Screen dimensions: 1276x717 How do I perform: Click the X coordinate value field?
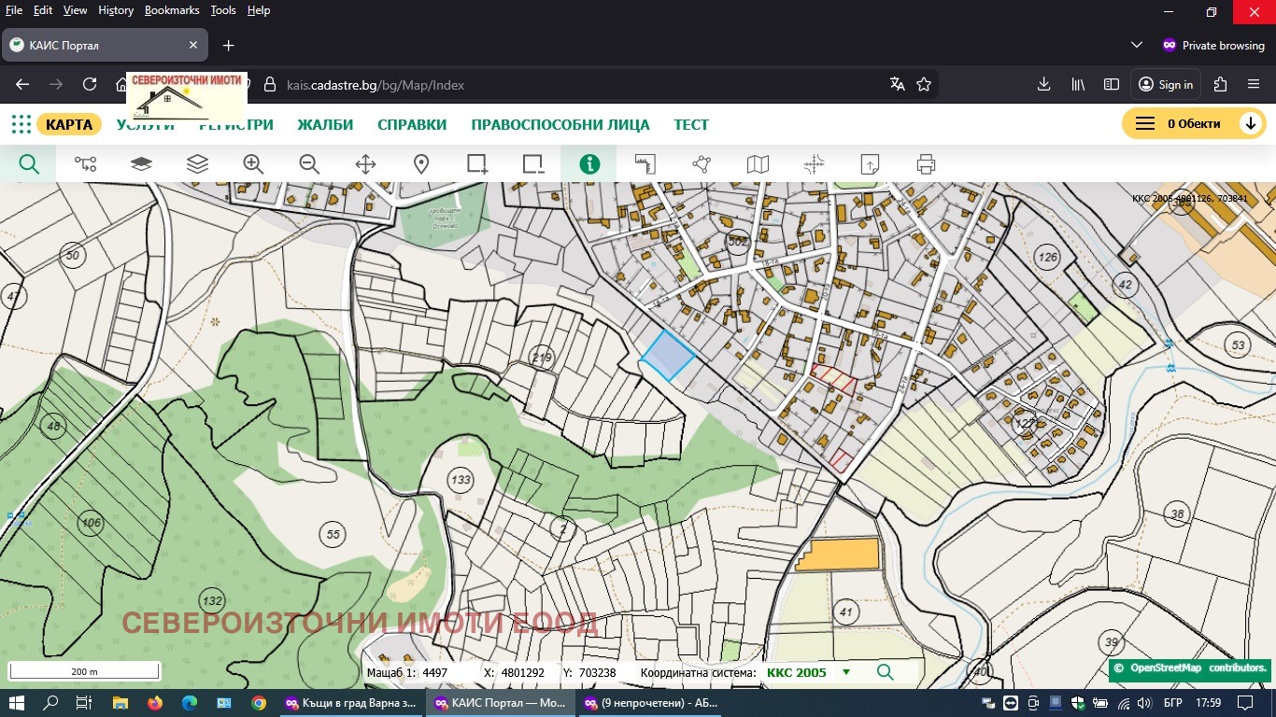523,672
